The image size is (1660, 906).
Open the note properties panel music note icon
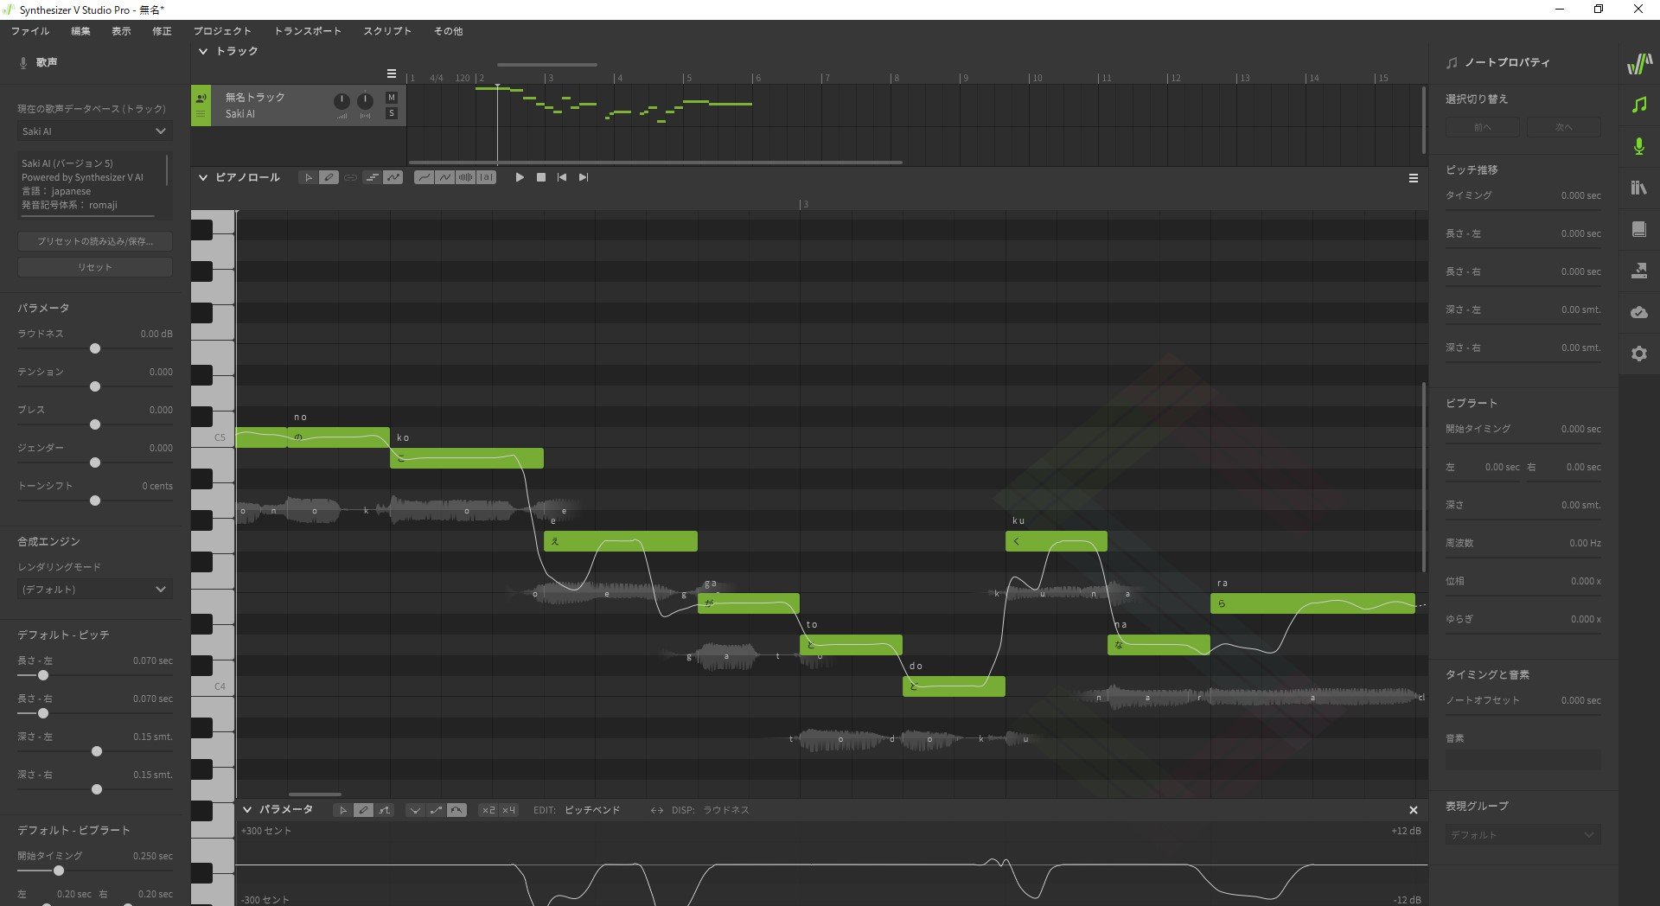[x=1639, y=105]
